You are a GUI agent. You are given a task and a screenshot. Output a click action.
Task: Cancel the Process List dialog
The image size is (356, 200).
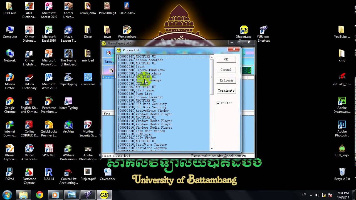pos(226,70)
